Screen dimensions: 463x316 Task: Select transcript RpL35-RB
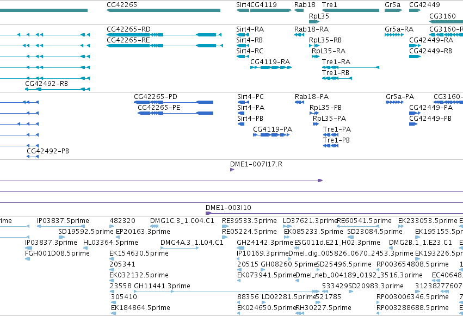point(314,46)
